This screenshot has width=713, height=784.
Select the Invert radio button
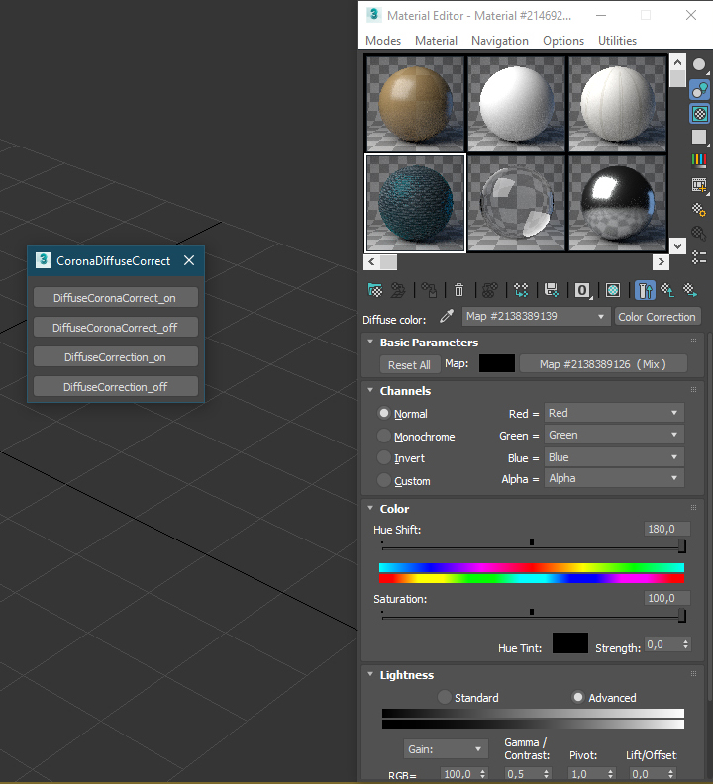384,457
